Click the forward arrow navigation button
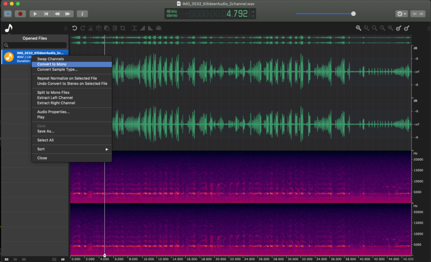 pyautogui.click(x=421, y=14)
